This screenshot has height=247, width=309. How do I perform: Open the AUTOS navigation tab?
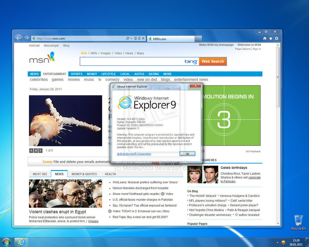(x=139, y=74)
